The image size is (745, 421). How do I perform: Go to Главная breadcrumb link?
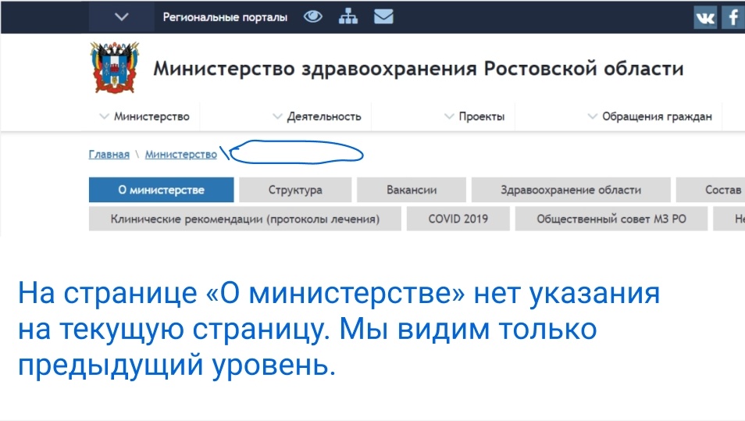click(x=109, y=155)
